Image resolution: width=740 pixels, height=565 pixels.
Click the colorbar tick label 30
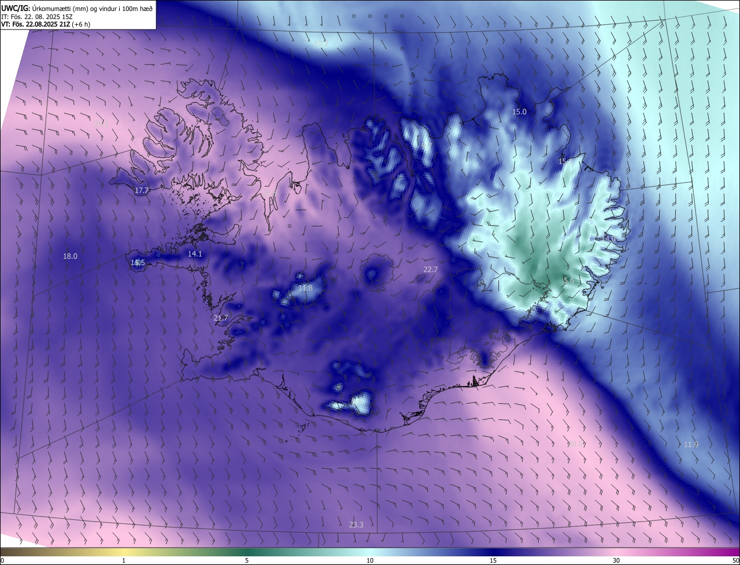click(x=616, y=560)
